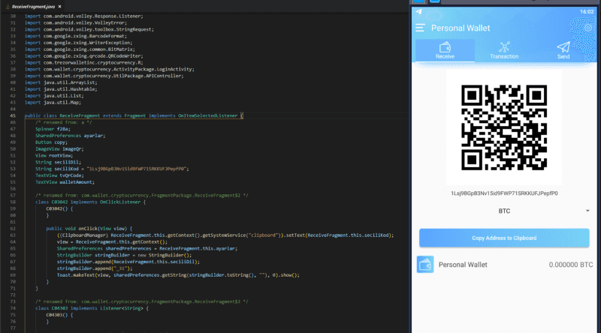
Task: Click the 'import com.trezorwalletinc.cryptocurrency.R;' line
Action: (x=84, y=62)
